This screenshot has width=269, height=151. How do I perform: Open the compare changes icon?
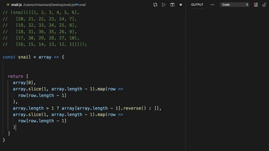click(155, 5)
